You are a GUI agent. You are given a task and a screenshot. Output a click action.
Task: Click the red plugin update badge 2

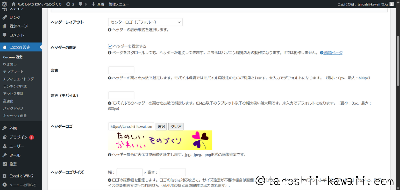[31, 137]
